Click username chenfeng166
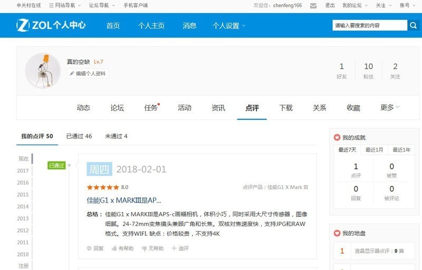422x270 pixels. tap(287, 5)
